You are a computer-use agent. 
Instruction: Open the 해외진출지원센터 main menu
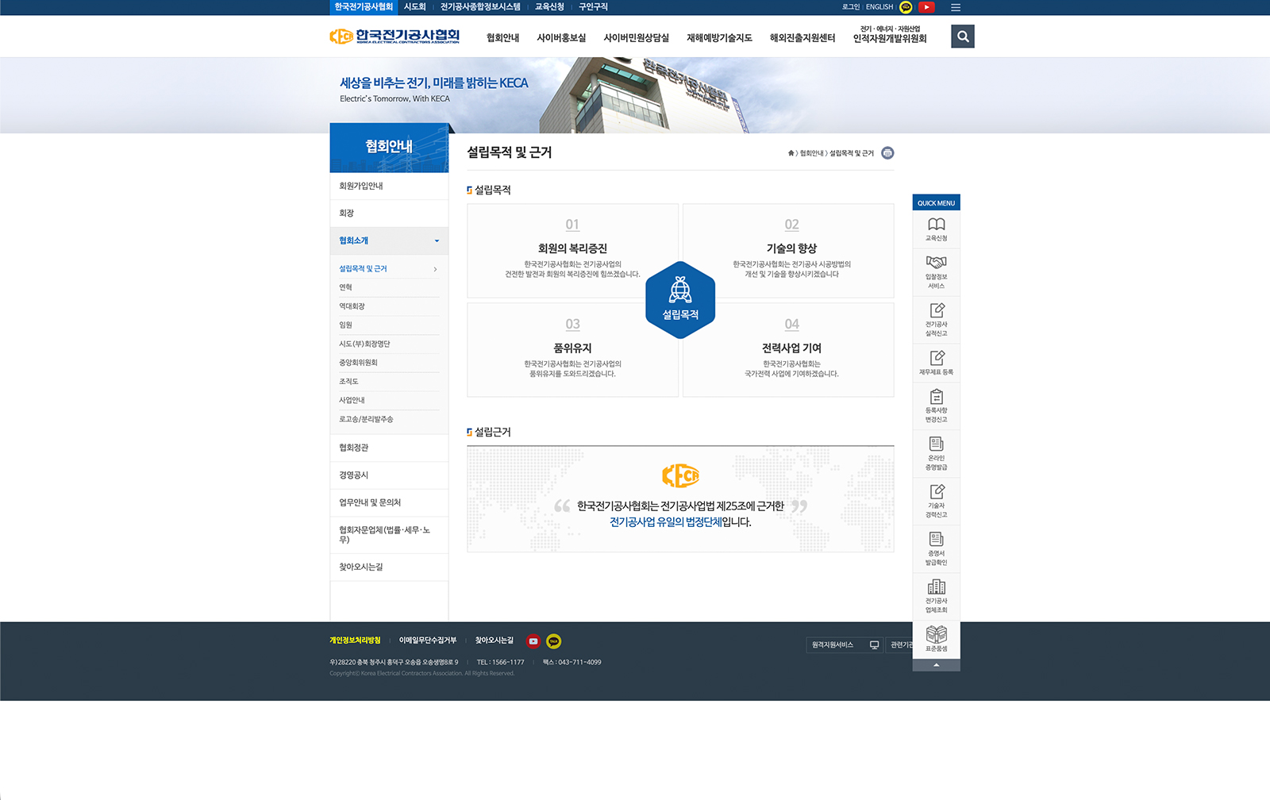(802, 38)
